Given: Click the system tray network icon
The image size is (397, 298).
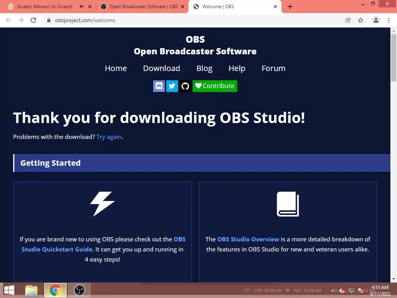Looking at the screenshot, I should (351, 291).
